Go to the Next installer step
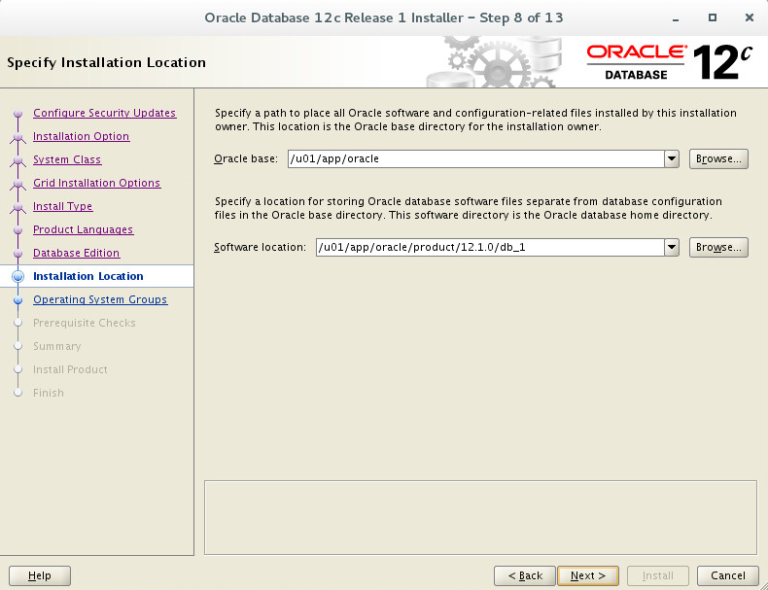The width and height of the screenshot is (768, 590). [588, 575]
